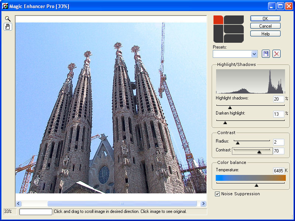Screen dimensions: 295x221
Task: Click the title bar application icon
Action: [5, 6]
